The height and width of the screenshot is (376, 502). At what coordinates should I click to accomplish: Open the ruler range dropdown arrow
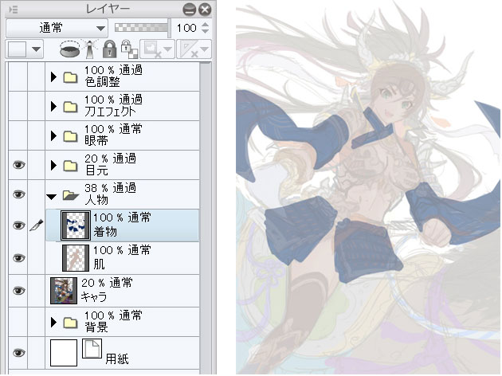point(204,49)
